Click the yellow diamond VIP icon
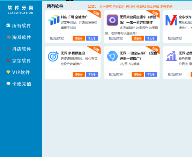 (x=8, y=72)
